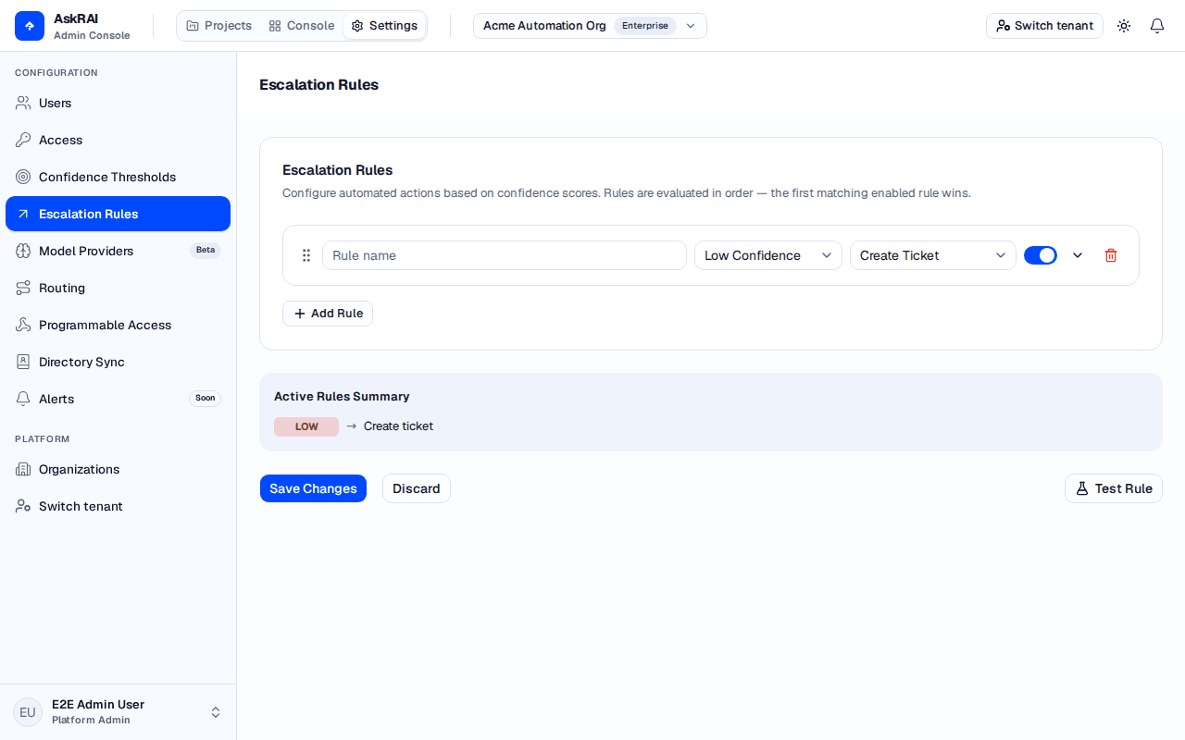
Task: Click the Routing icon in sidebar
Action: (23, 288)
